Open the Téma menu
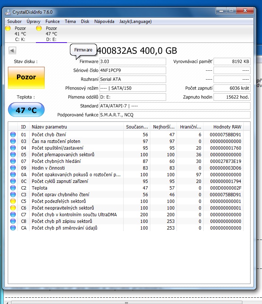 tap(70, 21)
